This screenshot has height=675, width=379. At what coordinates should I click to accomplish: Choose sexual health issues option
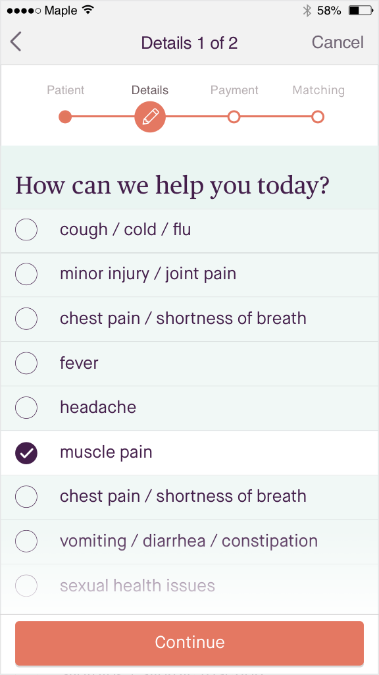[189, 586]
